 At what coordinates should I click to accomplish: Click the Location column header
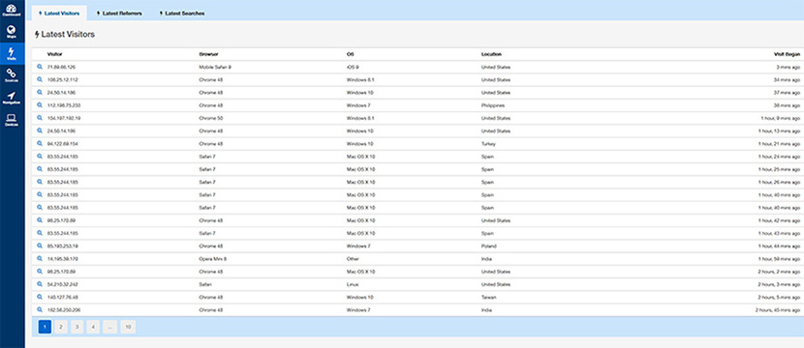491,54
